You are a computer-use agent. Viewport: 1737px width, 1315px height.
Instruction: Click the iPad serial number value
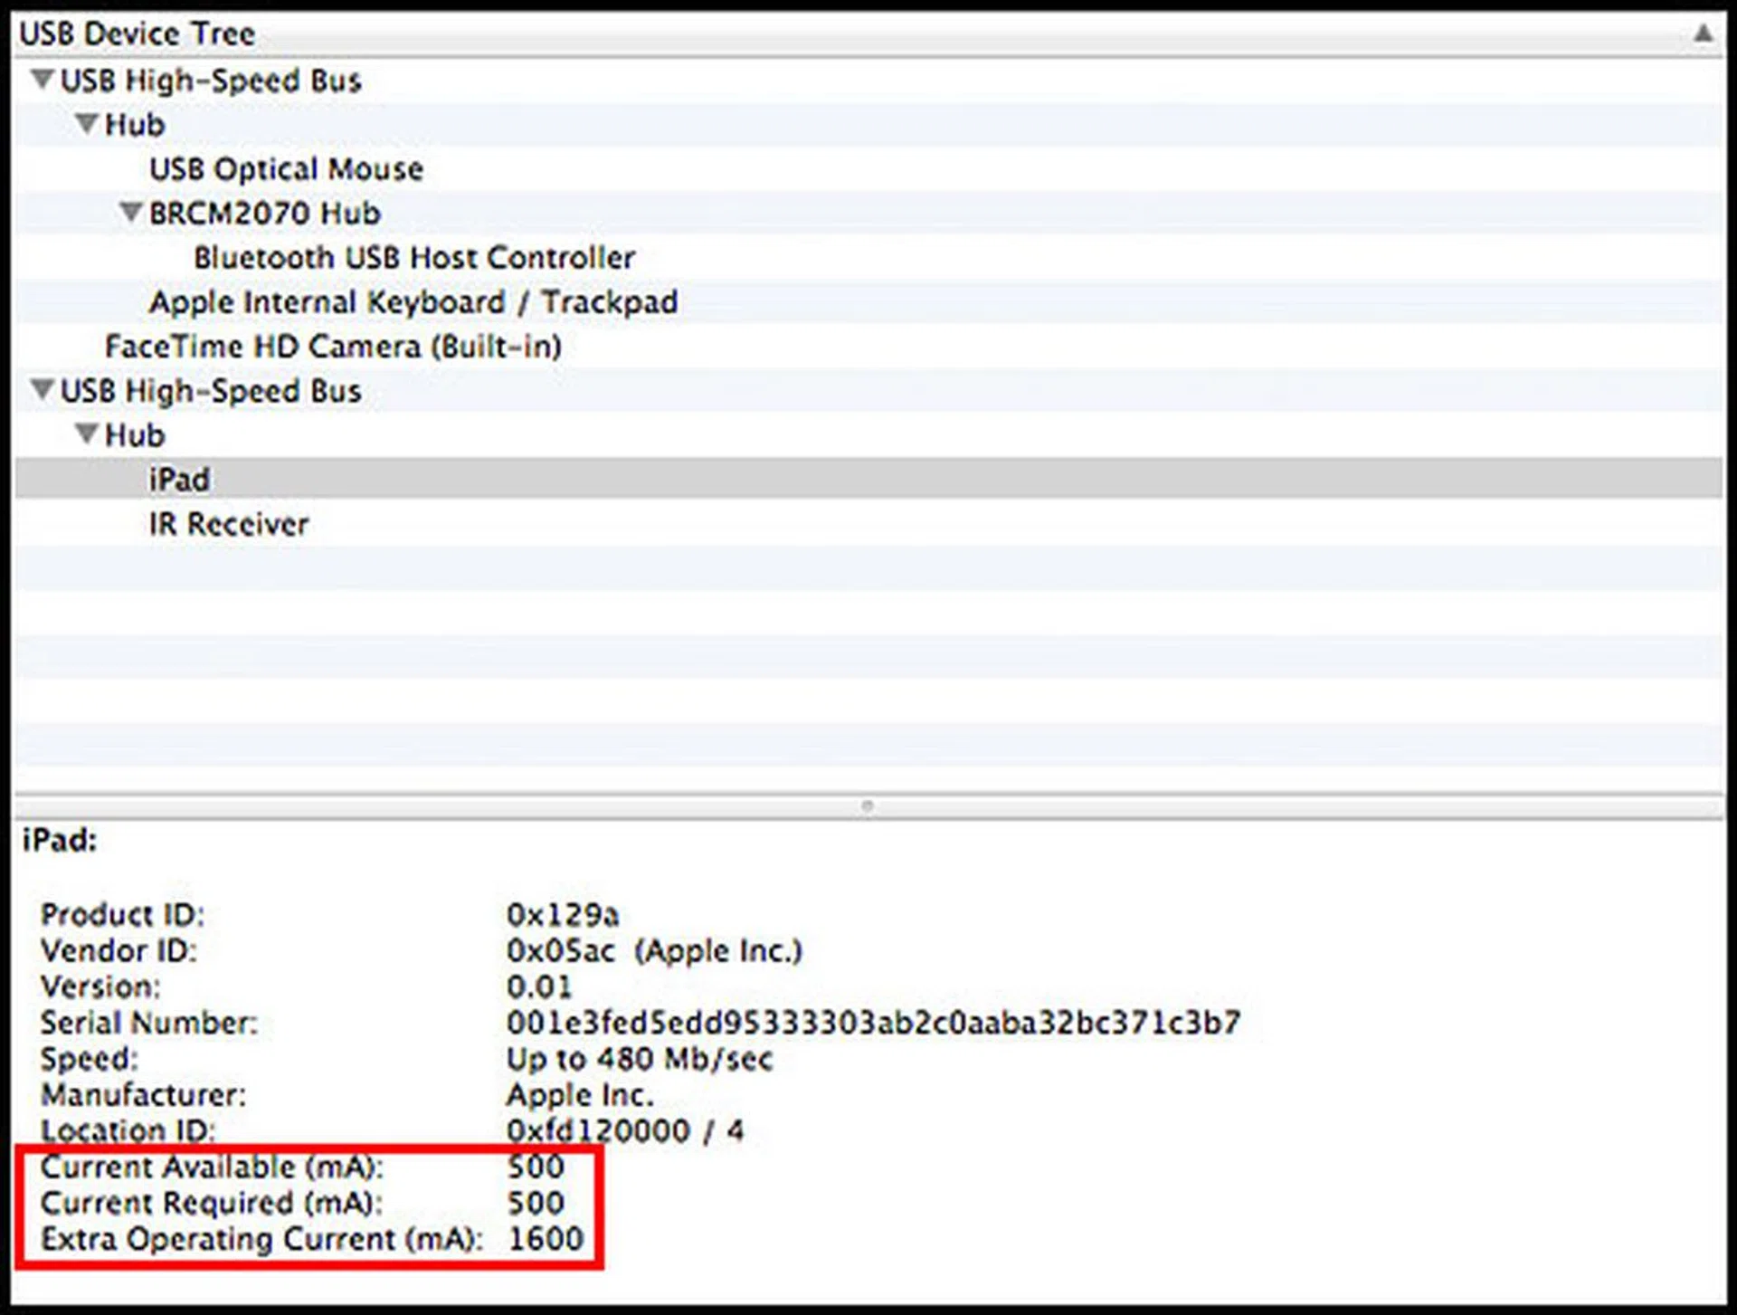873,1023
